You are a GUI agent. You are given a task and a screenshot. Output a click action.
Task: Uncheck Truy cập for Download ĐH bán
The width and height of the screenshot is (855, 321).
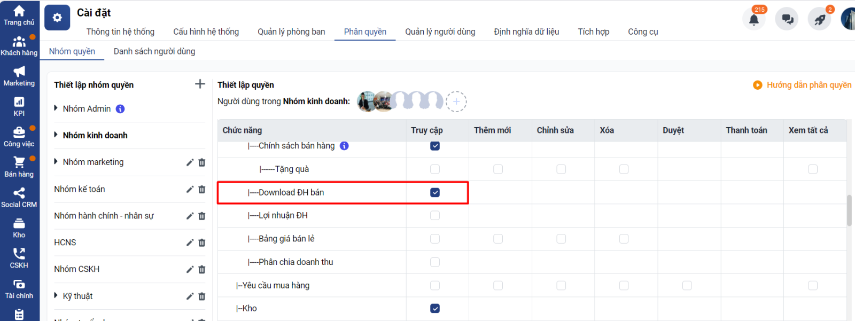pyautogui.click(x=435, y=192)
